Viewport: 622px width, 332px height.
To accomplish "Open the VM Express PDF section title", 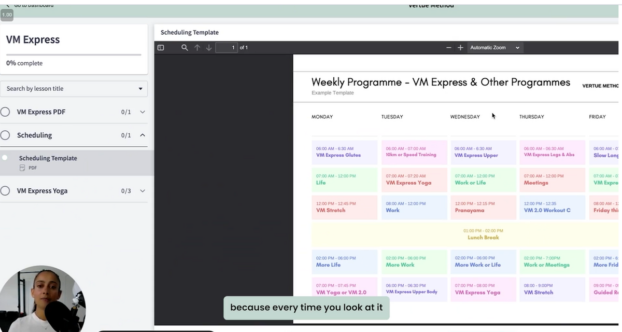I will tap(41, 112).
